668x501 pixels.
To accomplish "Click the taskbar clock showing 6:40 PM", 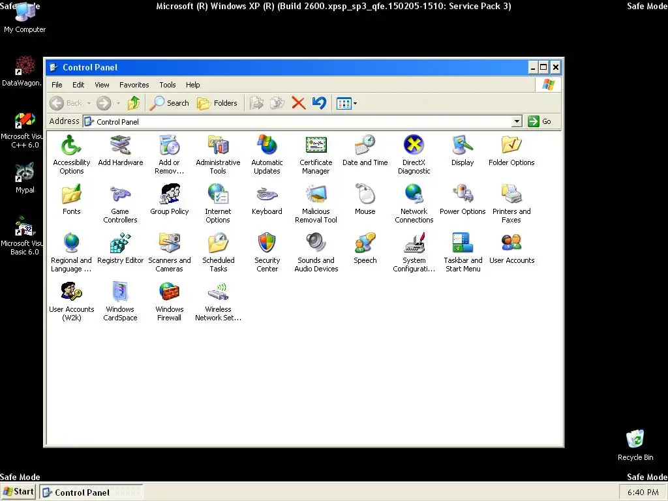I will point(643,493).
